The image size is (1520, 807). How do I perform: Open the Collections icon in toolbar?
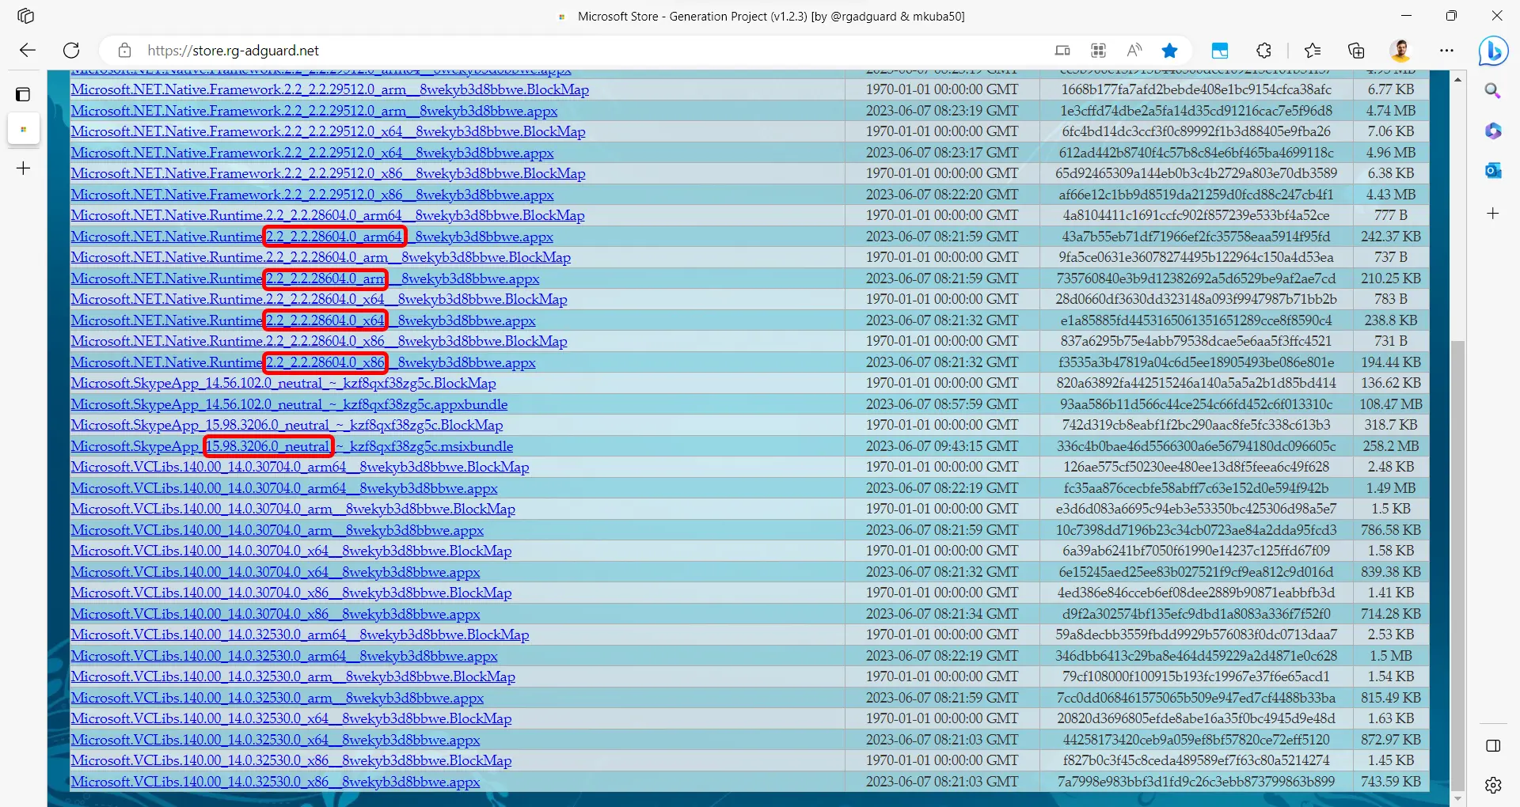tap(1356, 51)
